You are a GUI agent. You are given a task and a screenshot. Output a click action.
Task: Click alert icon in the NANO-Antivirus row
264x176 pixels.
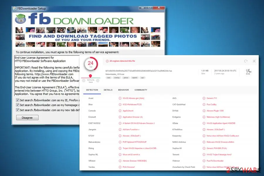point(204,142)
